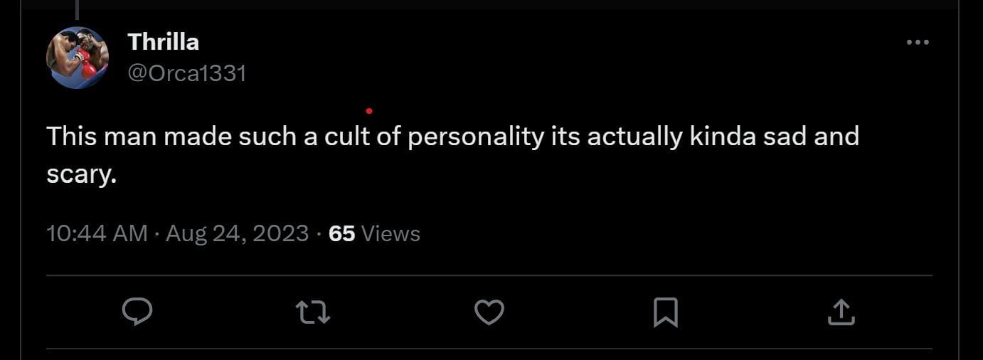Click the 10:44 AM timestamp
983x360 pixels.
pos(97,233)
